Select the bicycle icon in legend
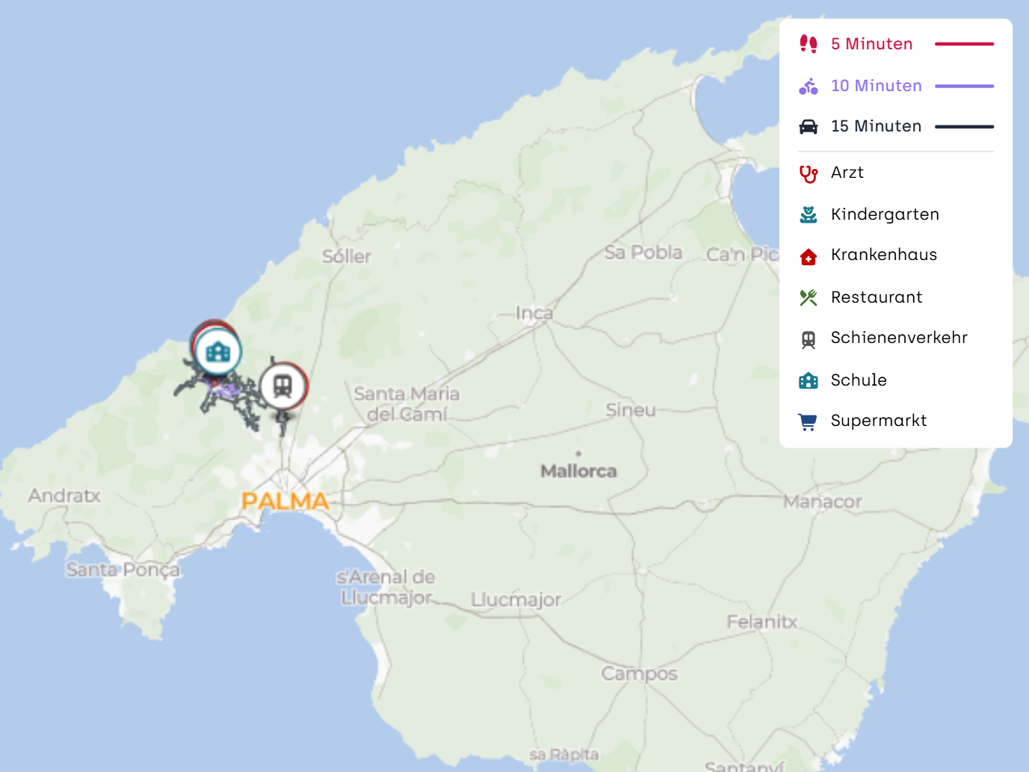This screenshot has width=1029, height=772. point(808,86)
